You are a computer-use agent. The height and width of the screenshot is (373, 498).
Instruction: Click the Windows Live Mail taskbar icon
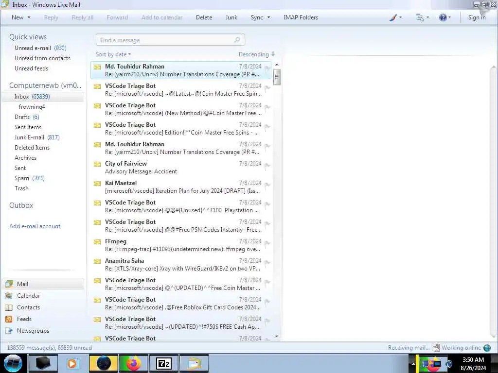coord(194,363)
